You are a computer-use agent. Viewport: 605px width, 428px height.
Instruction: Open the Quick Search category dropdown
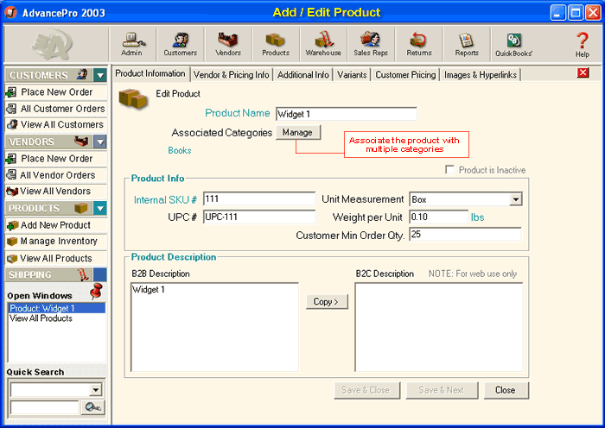pyautogui.click(x=95, y=389)
